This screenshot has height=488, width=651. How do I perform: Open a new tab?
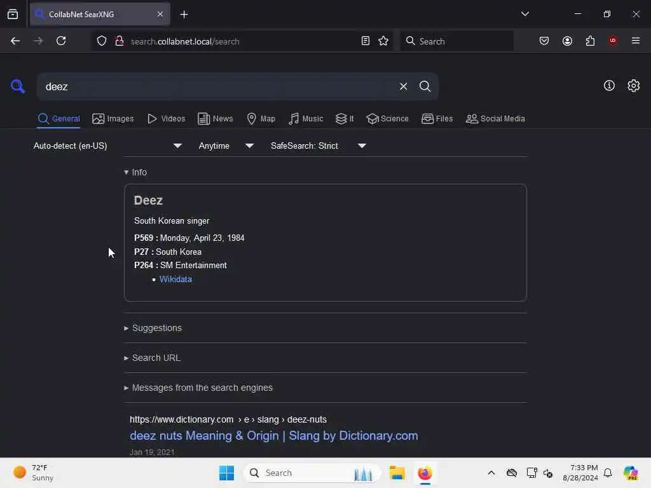pos(184,15)
